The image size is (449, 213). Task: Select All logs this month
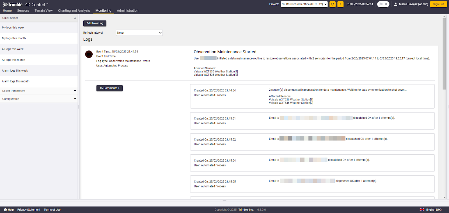39,60
